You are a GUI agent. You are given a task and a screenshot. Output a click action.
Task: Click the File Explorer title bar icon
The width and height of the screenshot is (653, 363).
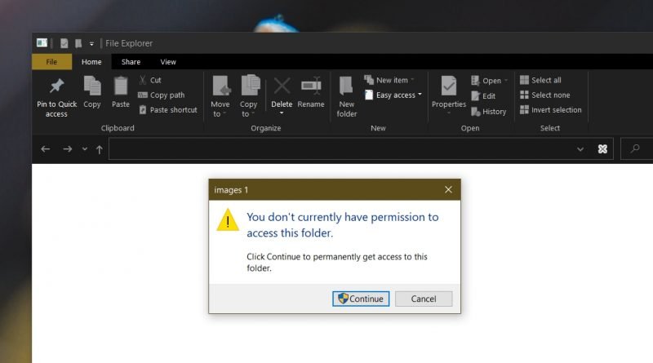[x=42, y=43]
